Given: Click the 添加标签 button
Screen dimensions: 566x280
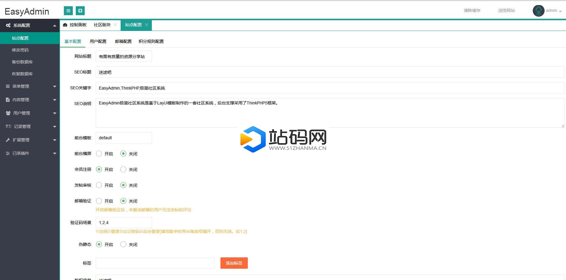Looking at the screenshot, I should tap(234, 263).
